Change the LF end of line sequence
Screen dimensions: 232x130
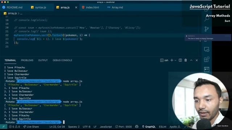[95, 127]
